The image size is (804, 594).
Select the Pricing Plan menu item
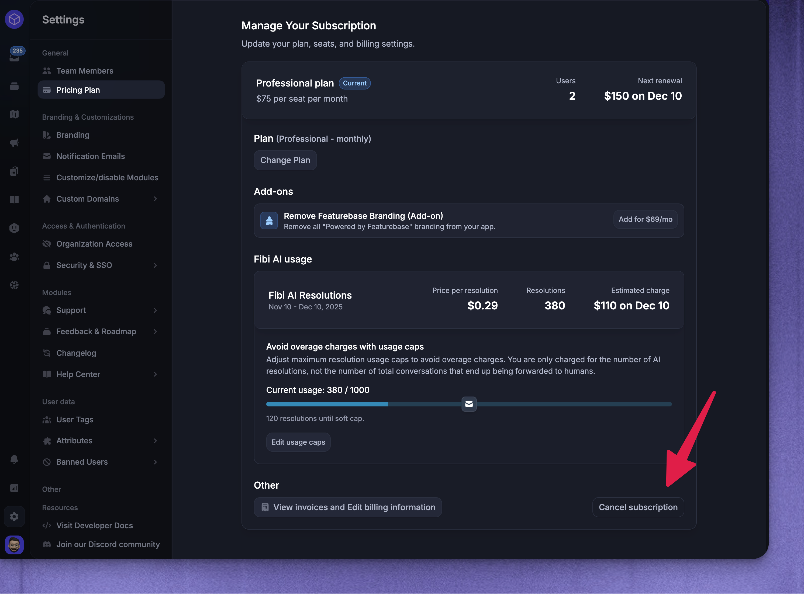click(x=101, y=90)
